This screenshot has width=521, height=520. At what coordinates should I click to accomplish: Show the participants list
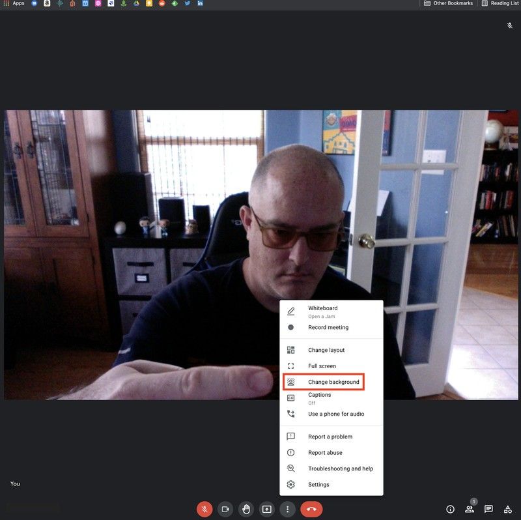[x=470, y=509]
